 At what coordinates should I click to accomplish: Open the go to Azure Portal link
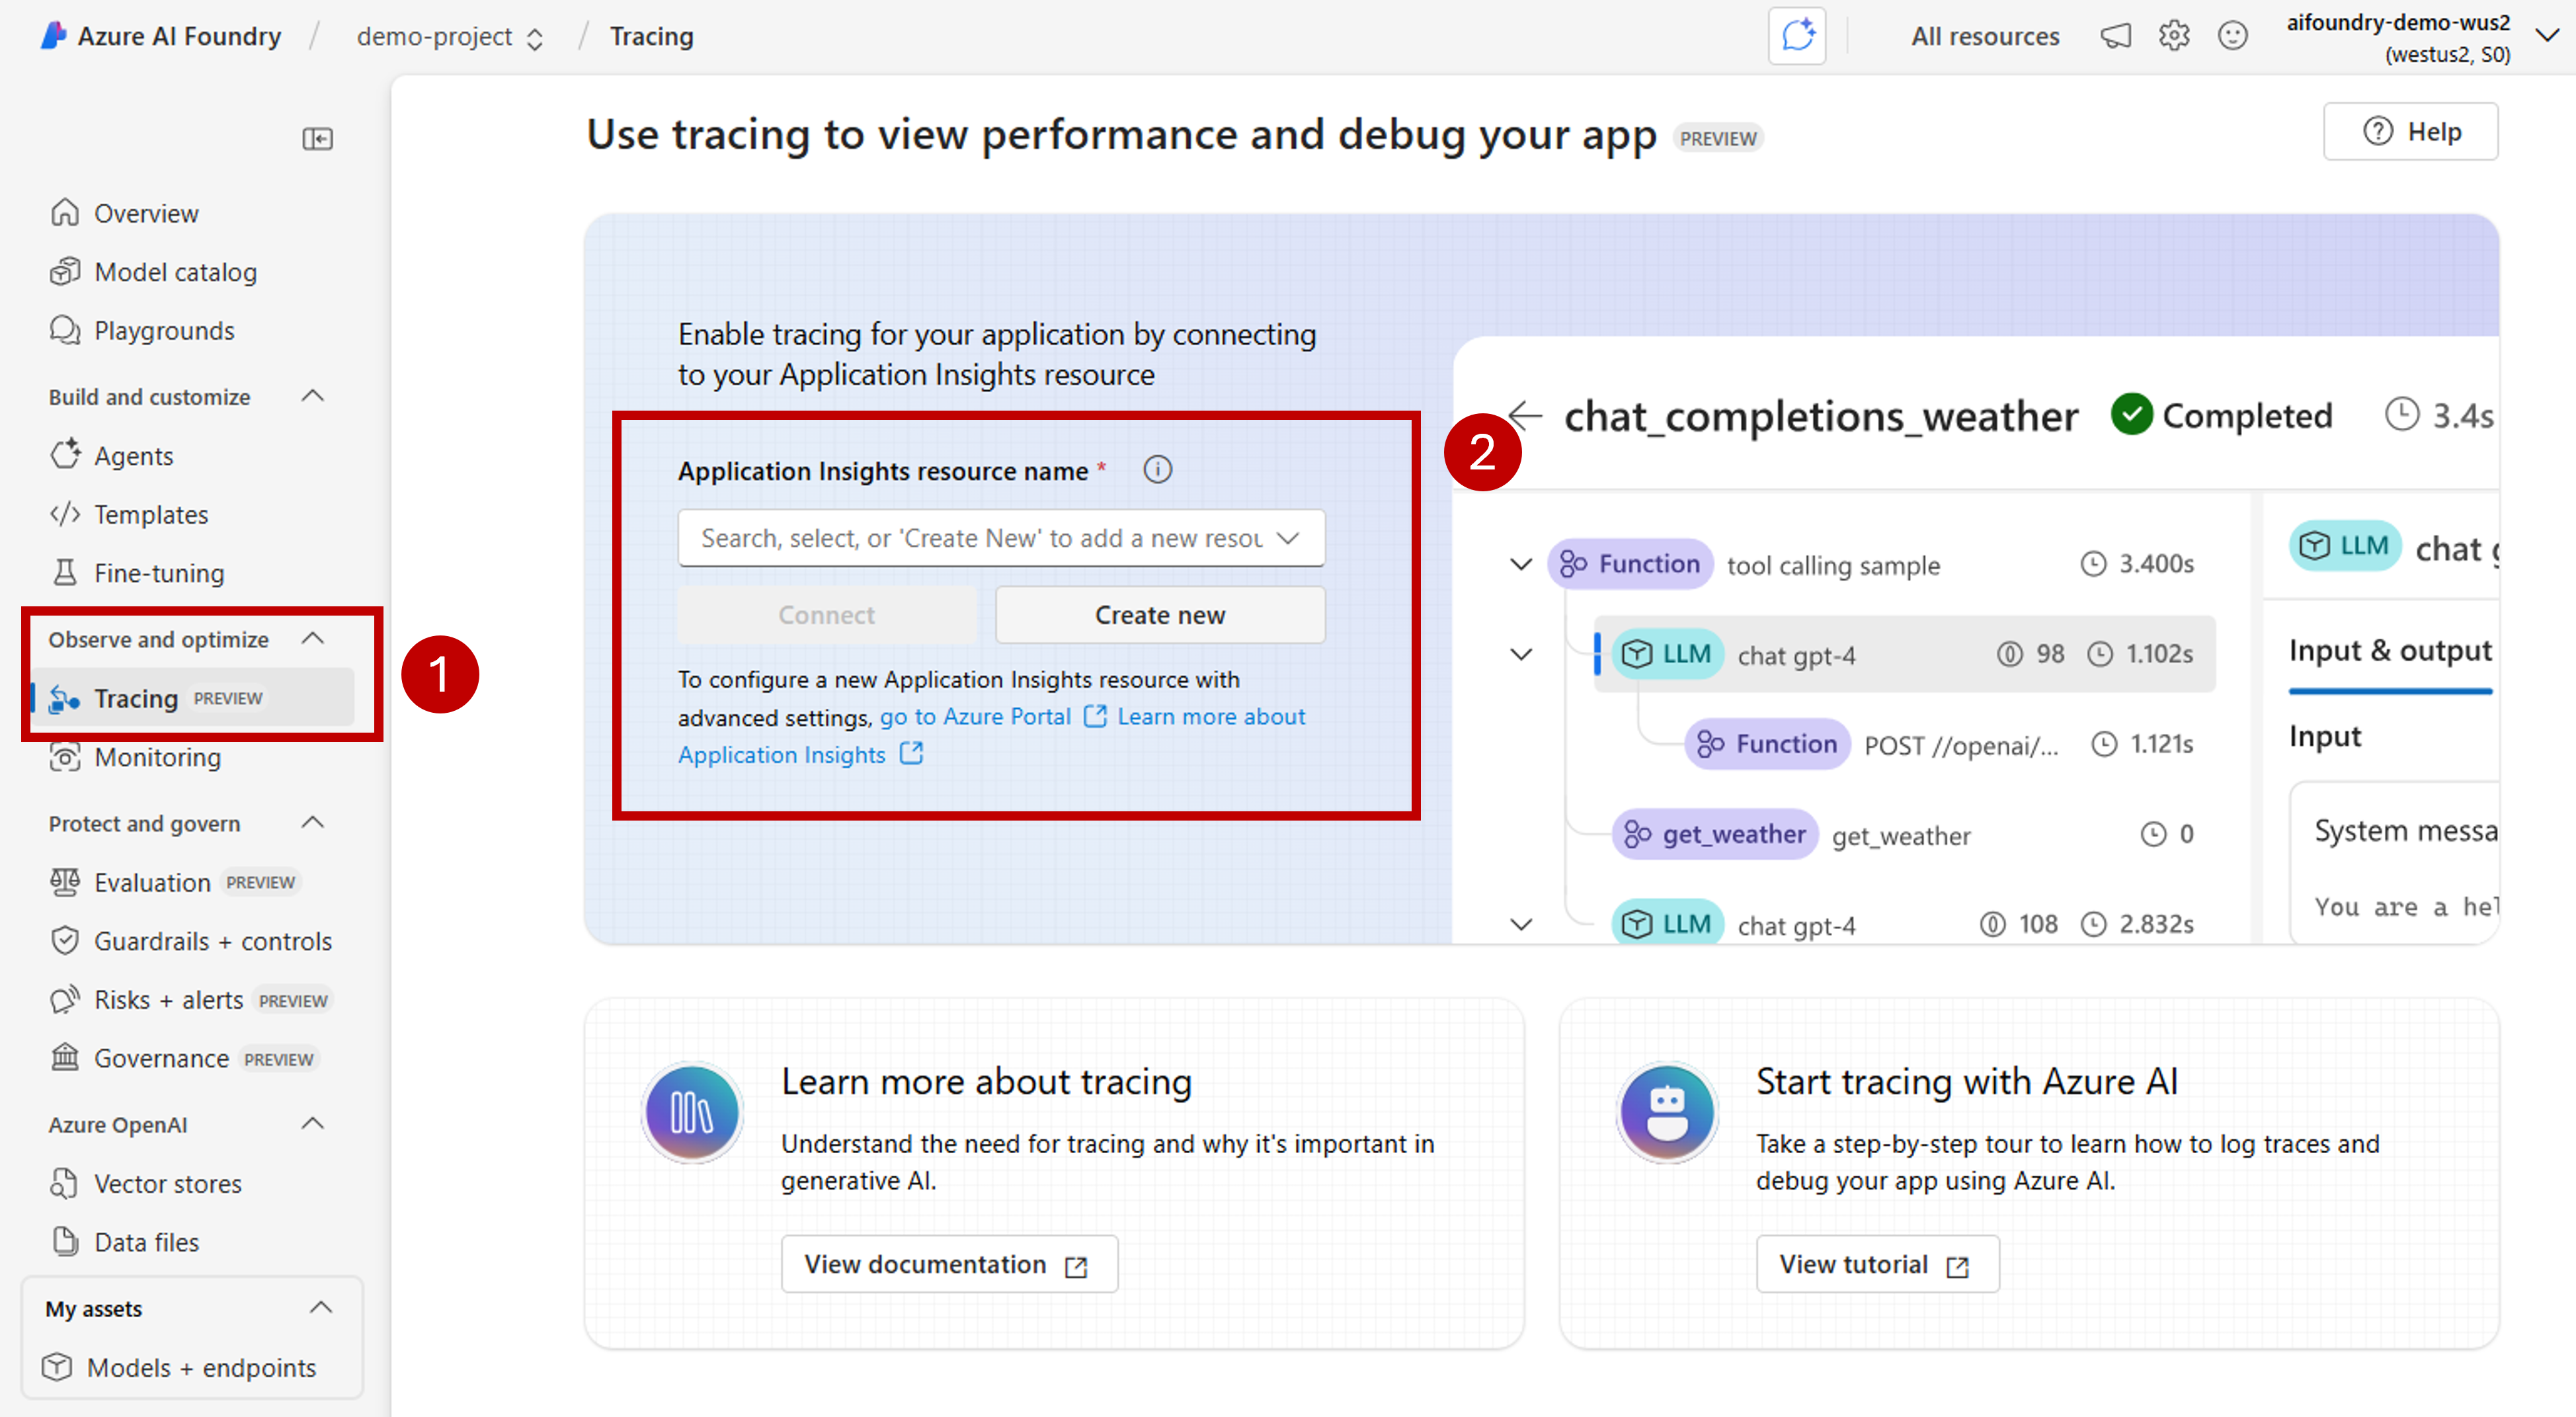coord(975,716)
